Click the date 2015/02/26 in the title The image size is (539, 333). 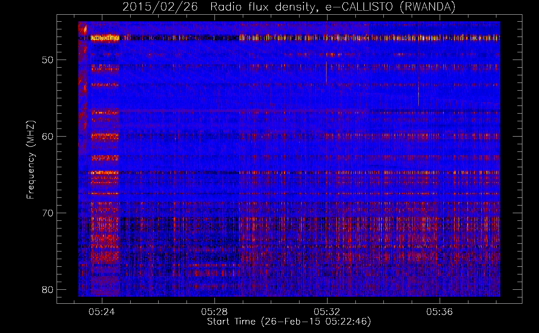pyautogui.click(x=160, y=7)
